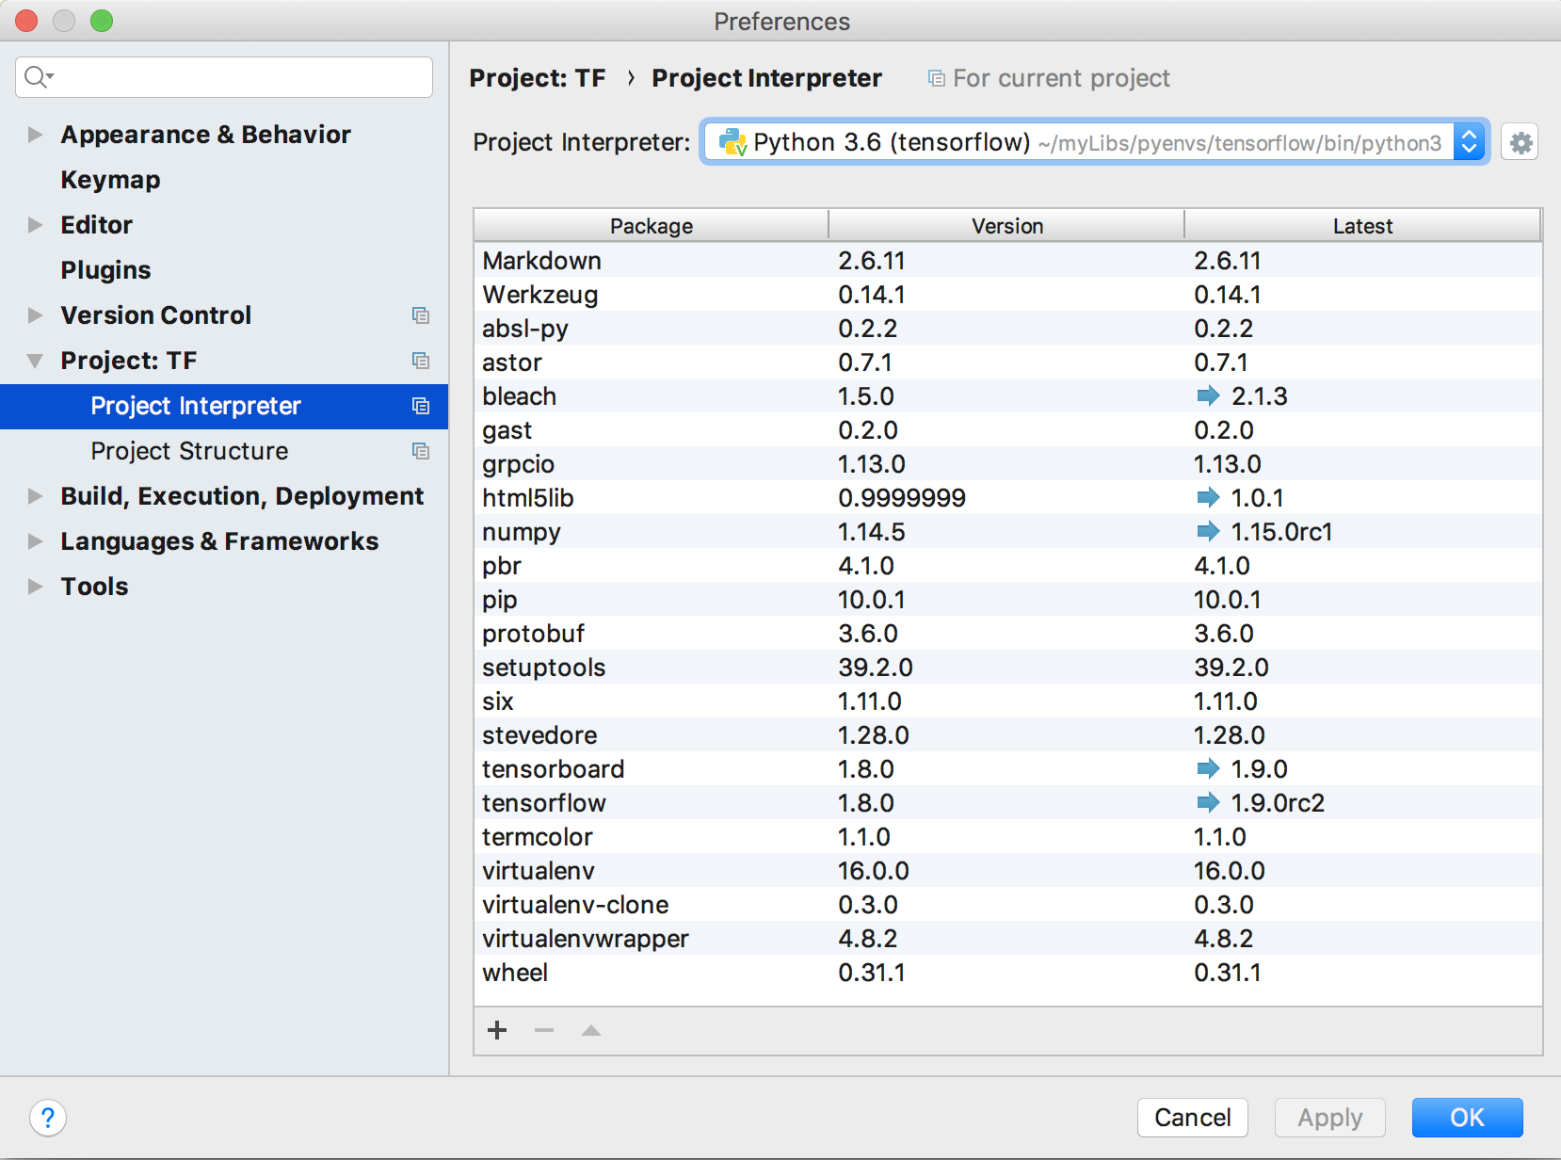The height and width of the screenshot is (1160, 1561).
Task: Expand the Version Control section arrow
Action: [35, 315]
